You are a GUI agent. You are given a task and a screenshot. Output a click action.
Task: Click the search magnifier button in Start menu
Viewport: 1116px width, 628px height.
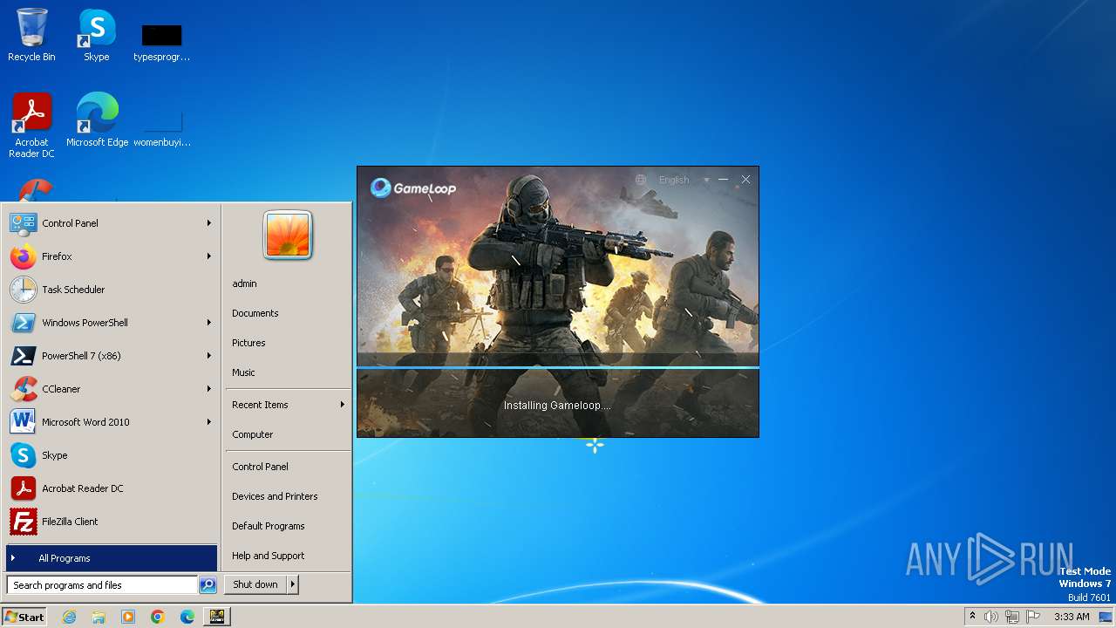[208, 585]
